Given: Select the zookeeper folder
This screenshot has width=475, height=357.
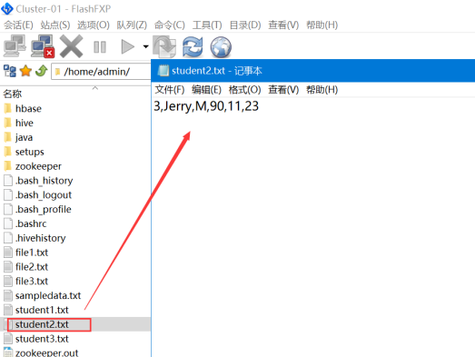Looking at the screenshot, I should tap(33, 166).
